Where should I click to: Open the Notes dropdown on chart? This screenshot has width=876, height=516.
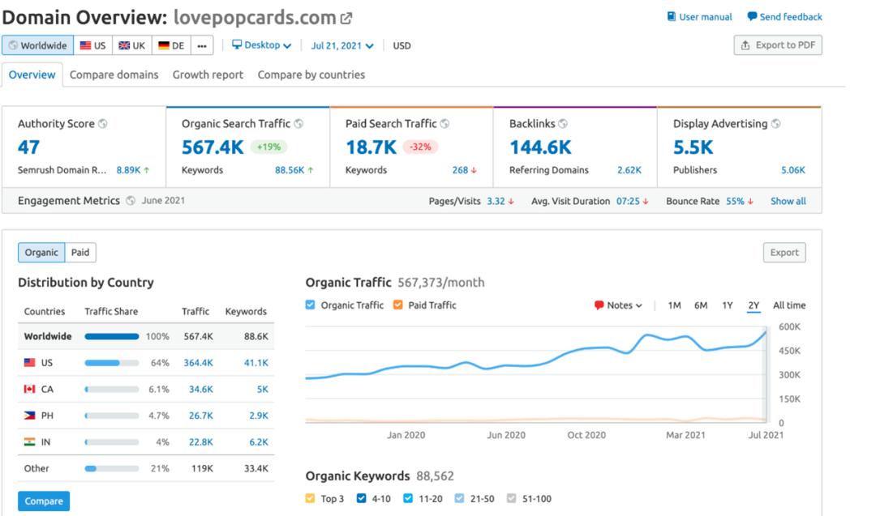click(618, 305)
